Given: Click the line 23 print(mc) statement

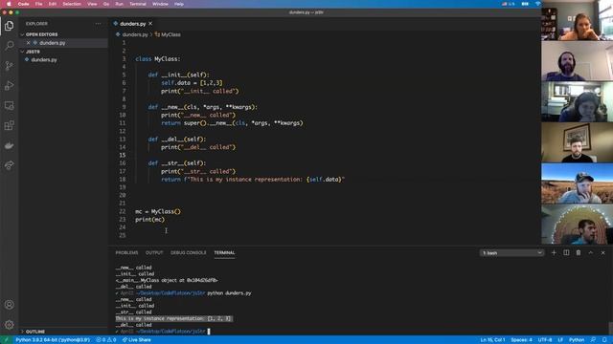Looking at the screenshot, I should (x=149, y=220).
